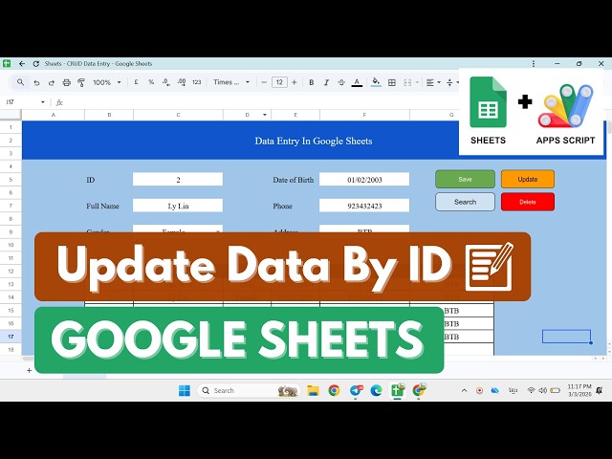This screenshot has width=612, height=459.
Task: Redo the last action
Action: 52,83
